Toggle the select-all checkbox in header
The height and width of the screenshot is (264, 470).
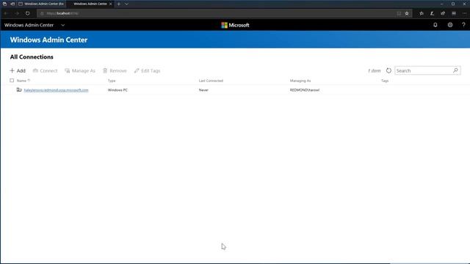pyautogui.click(x=12, y=81)
